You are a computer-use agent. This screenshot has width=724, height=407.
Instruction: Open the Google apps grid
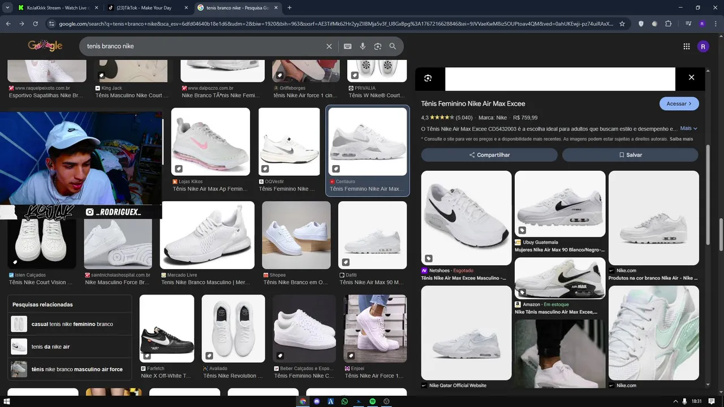click(687, 46)
